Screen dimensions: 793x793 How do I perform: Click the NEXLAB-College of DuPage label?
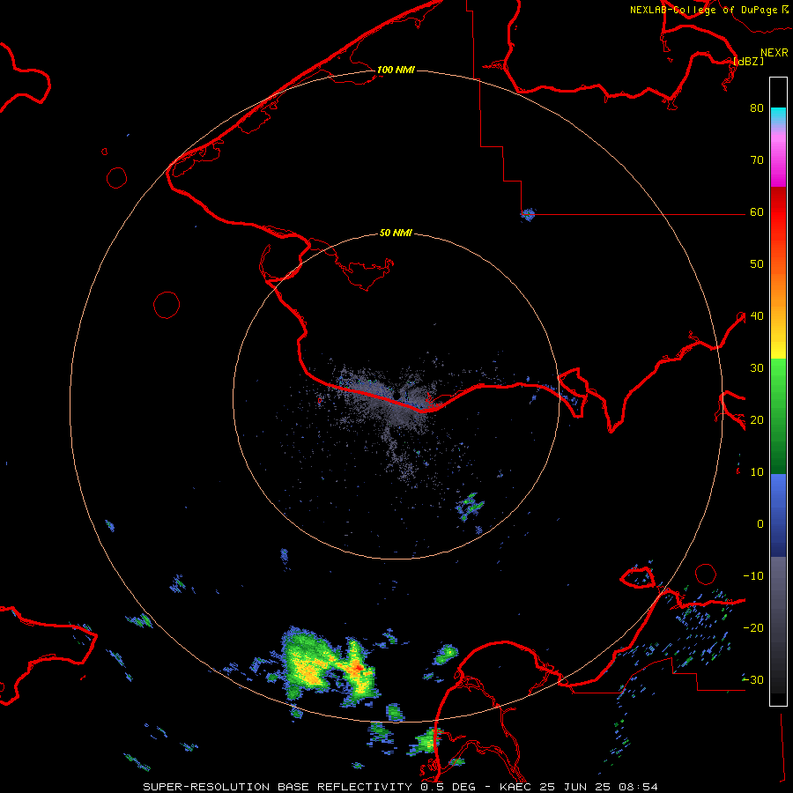pyautogui.click(x=703, y=10)
